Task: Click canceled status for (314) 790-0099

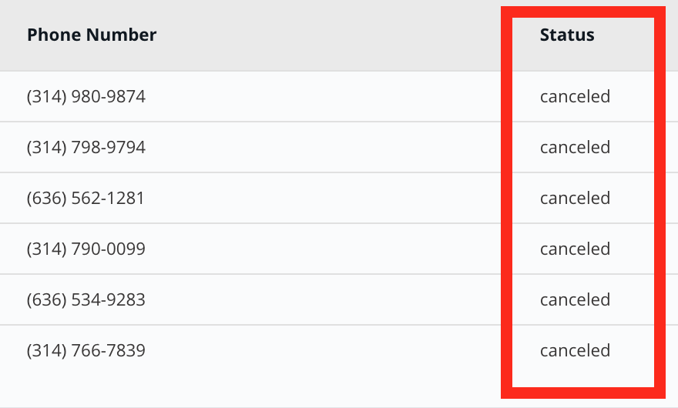Action: pyautogui.click(x=575, y=249)
